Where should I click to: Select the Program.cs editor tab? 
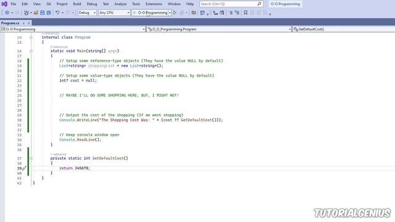click(10, 23)
